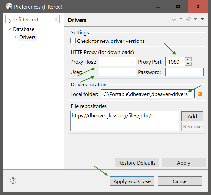Minimize the Preferences window
Image resolution: width=211 pixels, height=195 pixels.
pyautogui.click(x=158, y=7)
